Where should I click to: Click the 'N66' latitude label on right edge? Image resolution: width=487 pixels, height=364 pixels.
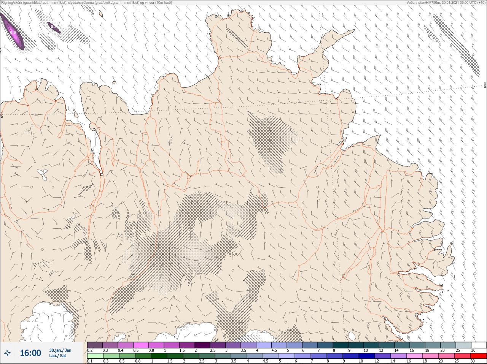click(x=485, y=85)
